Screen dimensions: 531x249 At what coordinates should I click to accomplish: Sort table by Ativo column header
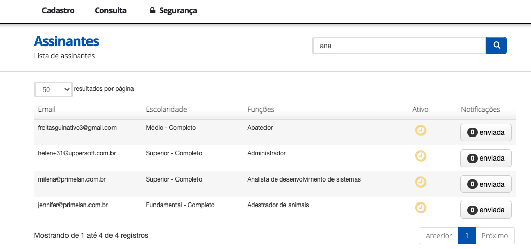(x=421, y=109)
